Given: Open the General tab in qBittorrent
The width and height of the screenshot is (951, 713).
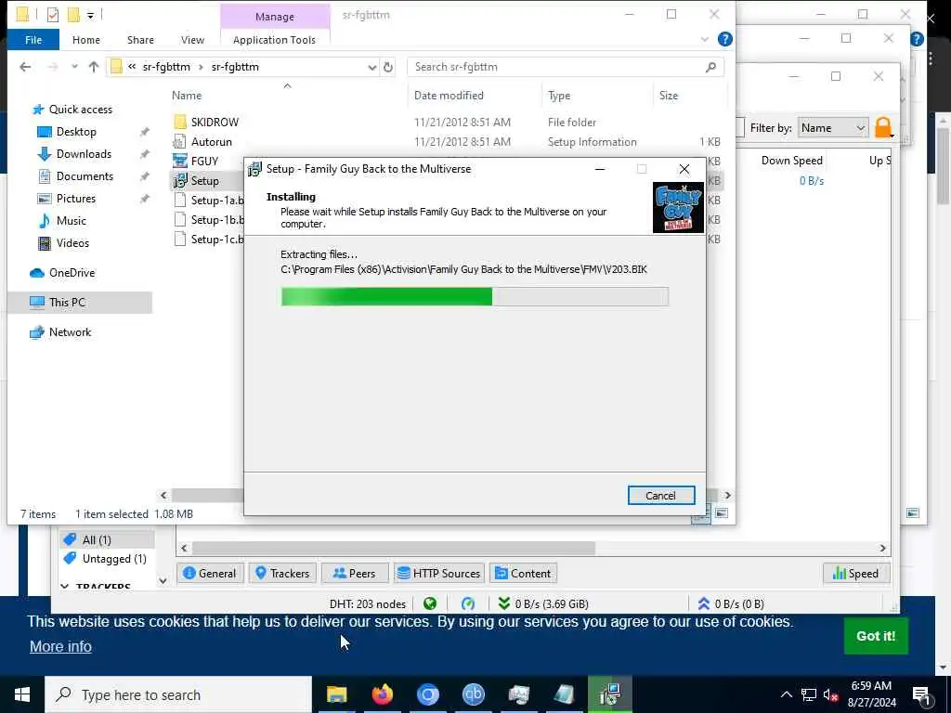Looking at the screenshot, I should 210,574.
